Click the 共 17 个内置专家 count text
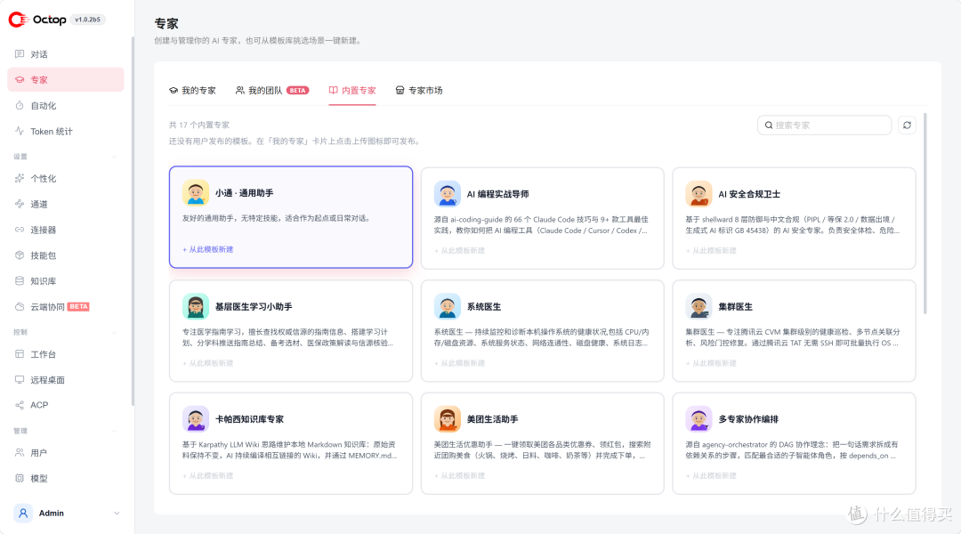This screenshot has width=961, height=534. [199, 125]
